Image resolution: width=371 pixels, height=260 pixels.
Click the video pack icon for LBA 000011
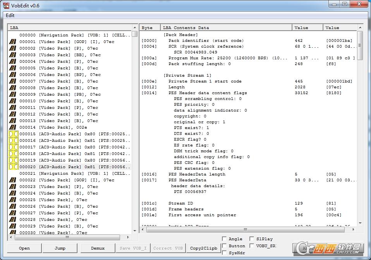point(12,107)
